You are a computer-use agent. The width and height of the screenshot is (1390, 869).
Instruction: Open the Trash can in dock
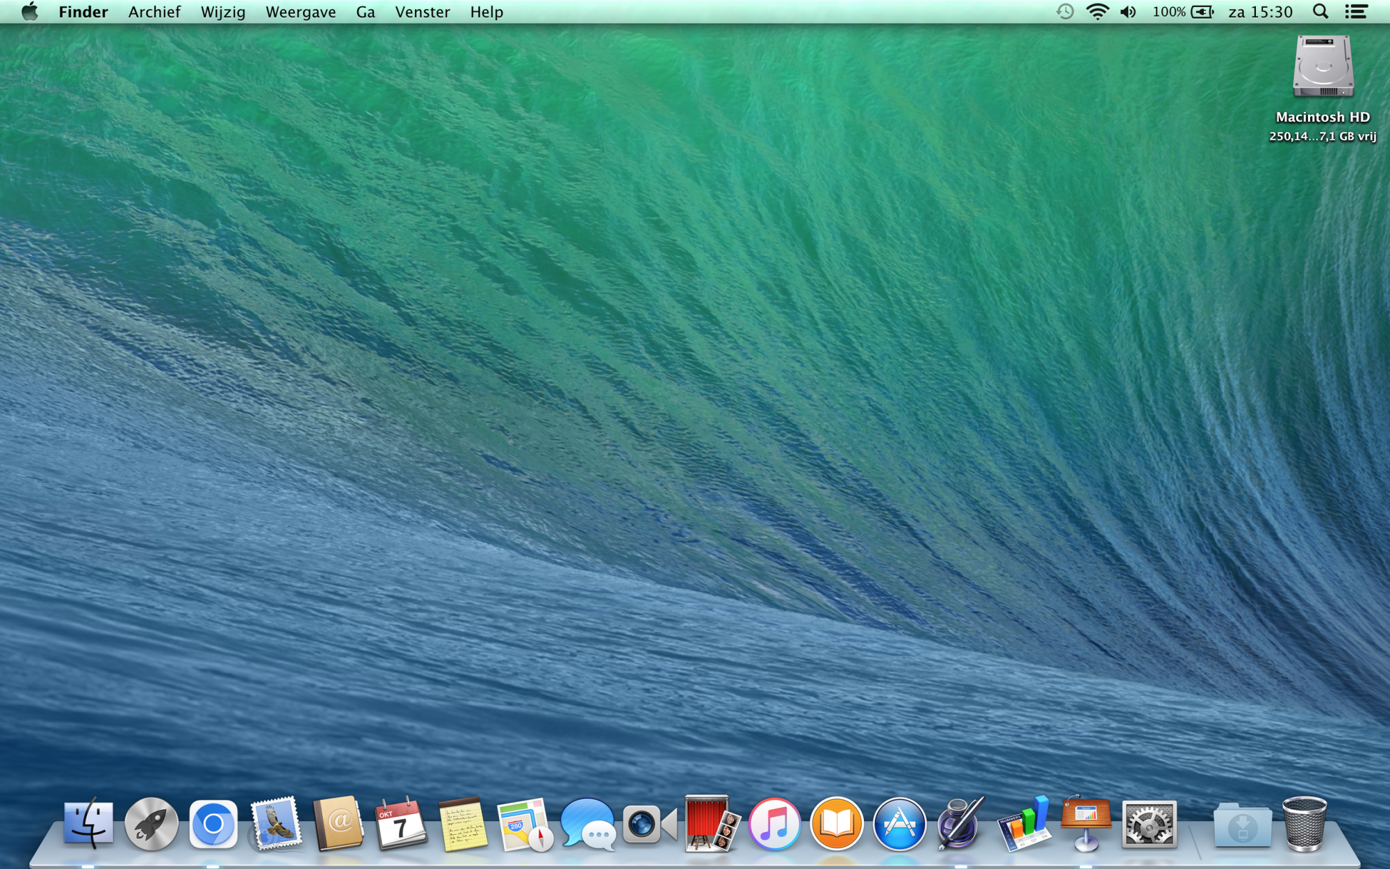tap(1305, 825)
